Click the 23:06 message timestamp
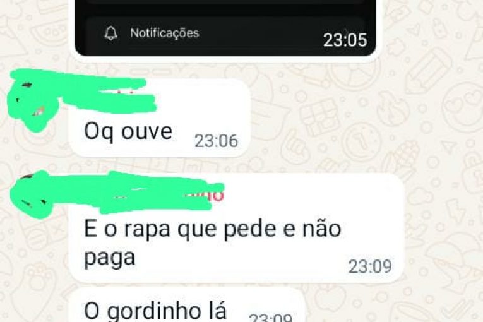This screenshot has width=483, height=322. pos(216,141)
